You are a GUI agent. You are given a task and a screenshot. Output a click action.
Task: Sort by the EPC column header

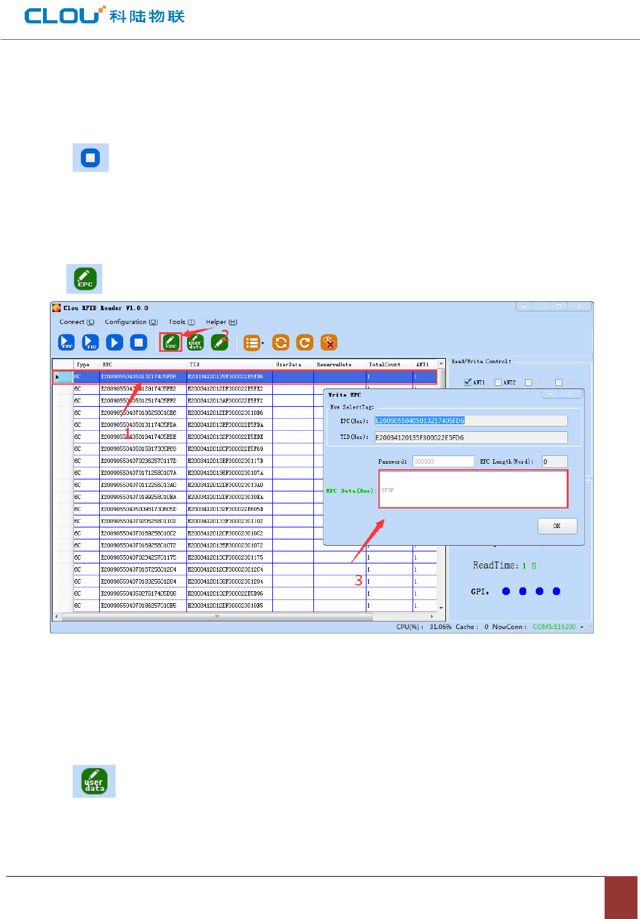tap(143, 364)
